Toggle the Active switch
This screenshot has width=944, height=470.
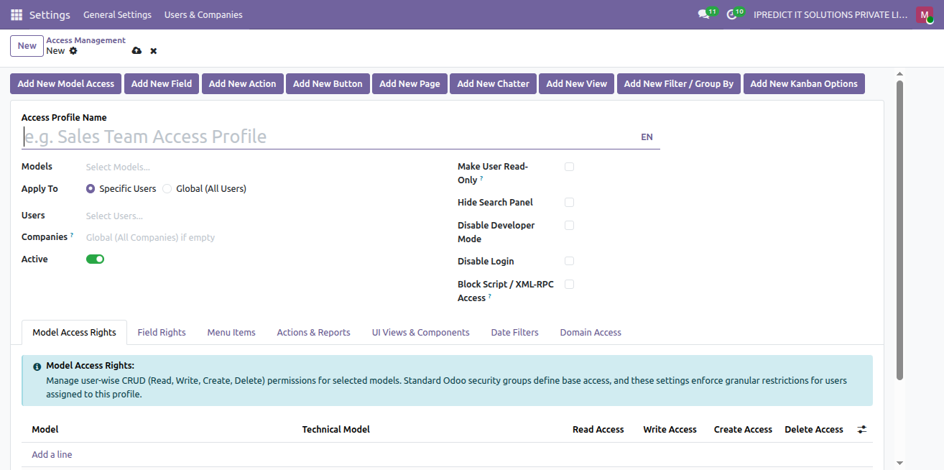click(x=95, y=259)
